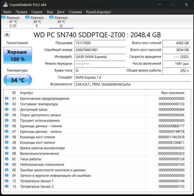This screenshot has width=194, height=196.
Task: Click status icon for Единицы данных - чтение
Action: click(x=7, y=126)
